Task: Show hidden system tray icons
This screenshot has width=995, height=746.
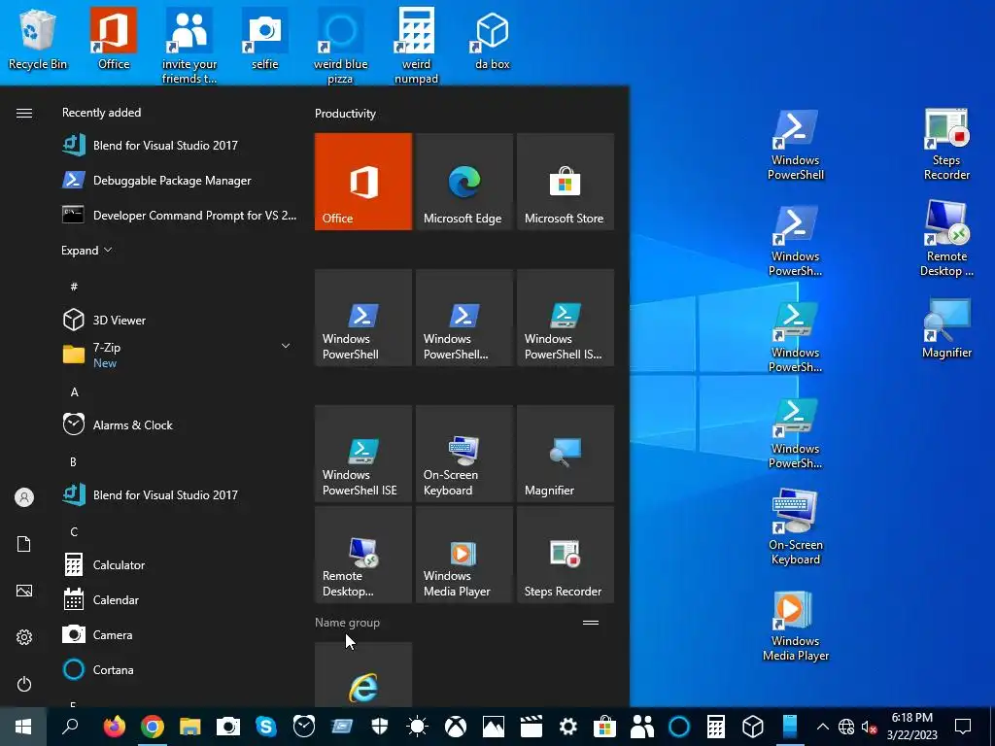Action: [822, 727]
